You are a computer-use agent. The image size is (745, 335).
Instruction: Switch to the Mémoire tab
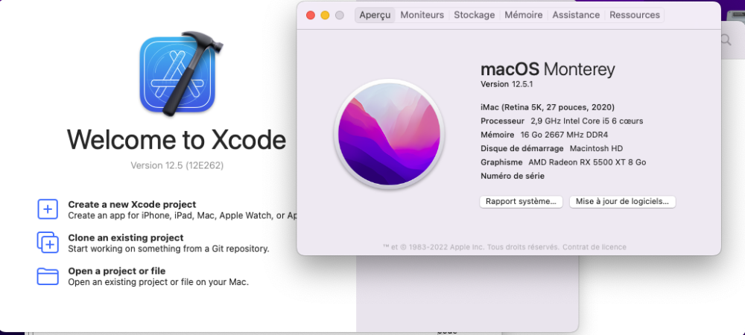(523, 15)
